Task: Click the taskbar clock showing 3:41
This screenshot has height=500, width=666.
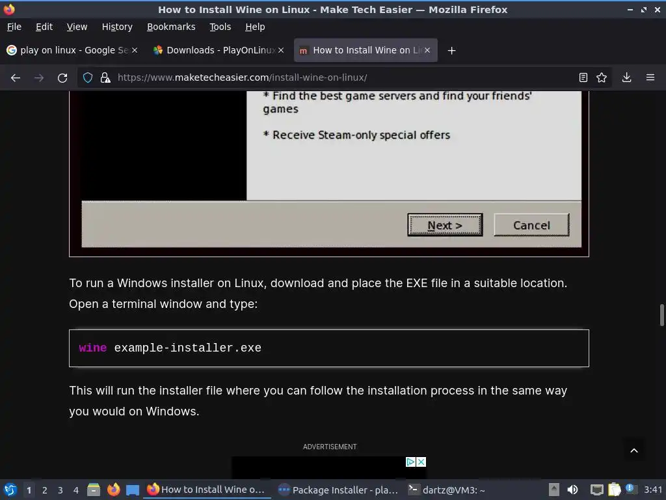Action: [x=652, y=490]
